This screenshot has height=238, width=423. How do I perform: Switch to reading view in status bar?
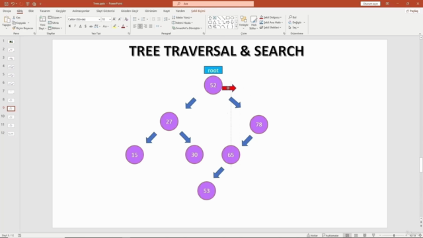click(x=364, y=235)
